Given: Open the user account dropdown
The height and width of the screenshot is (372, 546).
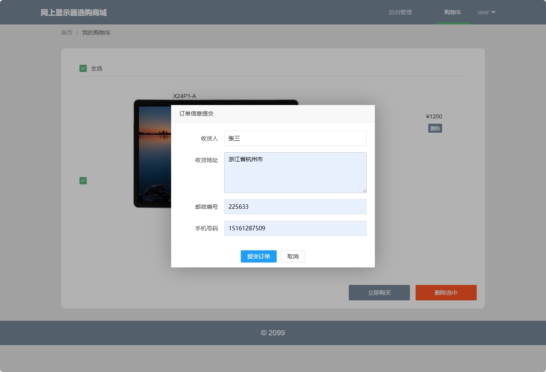Looking at the screenshot, I should [x=483, y=12].
